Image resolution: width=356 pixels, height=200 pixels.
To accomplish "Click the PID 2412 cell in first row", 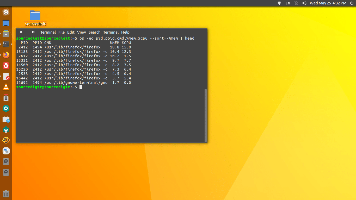I will [x=23, y=47].
